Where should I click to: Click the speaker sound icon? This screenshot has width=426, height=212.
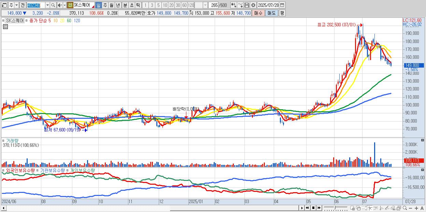(59, 5)
